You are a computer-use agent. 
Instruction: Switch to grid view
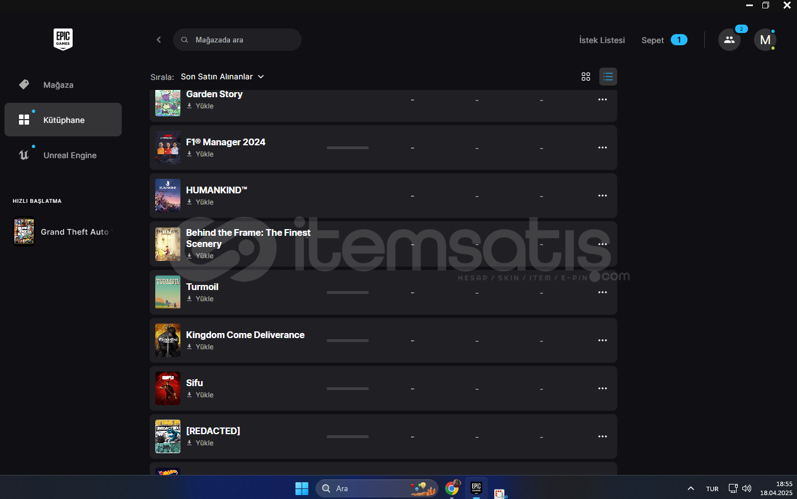pos(586,77)
